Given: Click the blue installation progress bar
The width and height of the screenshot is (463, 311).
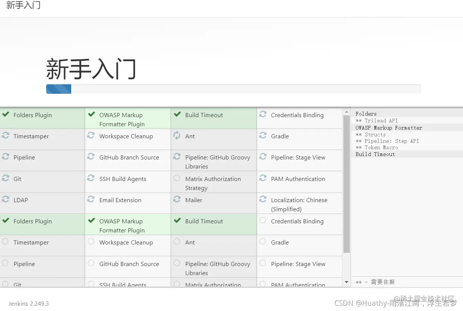Looking at the screenshot, I should (x=59, y=89).
